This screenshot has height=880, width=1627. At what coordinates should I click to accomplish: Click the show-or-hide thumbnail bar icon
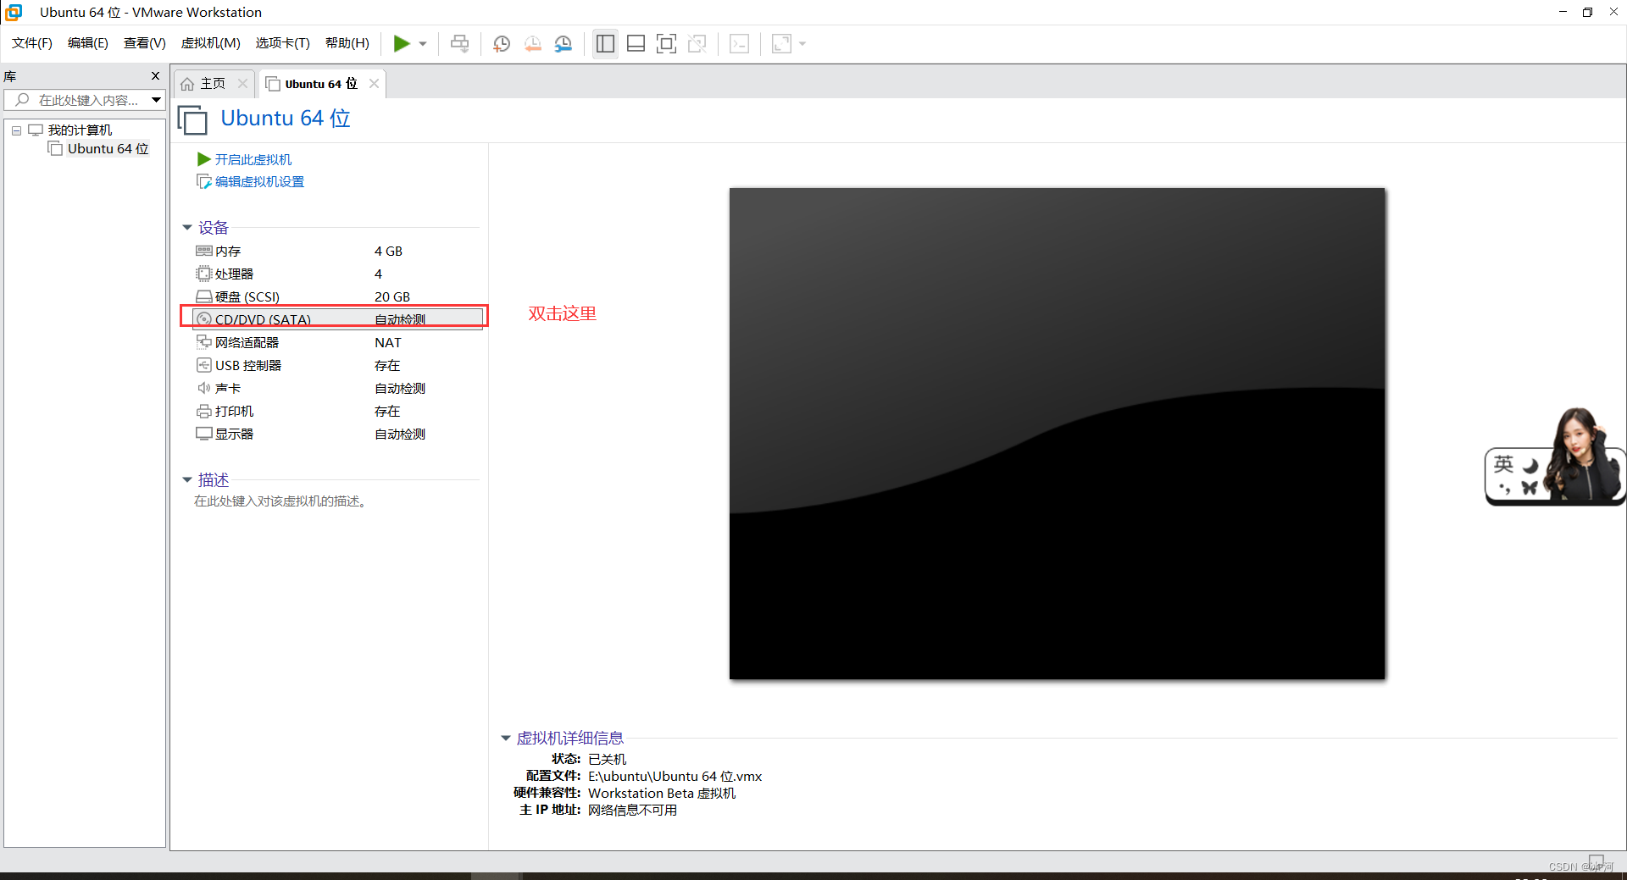[x=635, y=43]
